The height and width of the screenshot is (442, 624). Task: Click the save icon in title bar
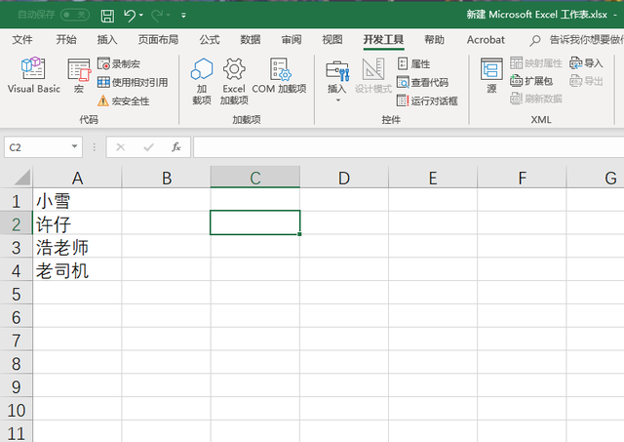pyautogui.click(x=107, y=16)
